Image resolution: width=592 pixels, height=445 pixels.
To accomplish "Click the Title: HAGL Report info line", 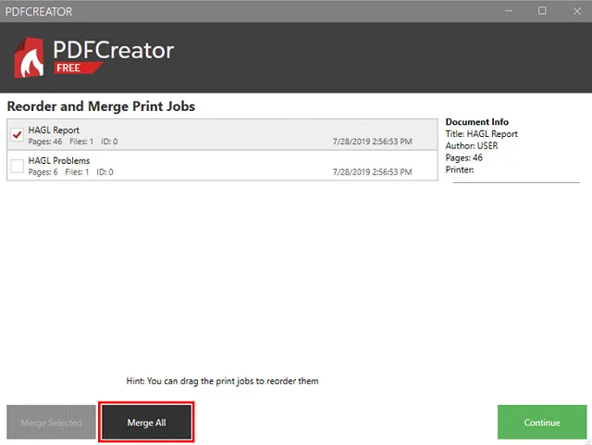I will click(x=481, y=134).
